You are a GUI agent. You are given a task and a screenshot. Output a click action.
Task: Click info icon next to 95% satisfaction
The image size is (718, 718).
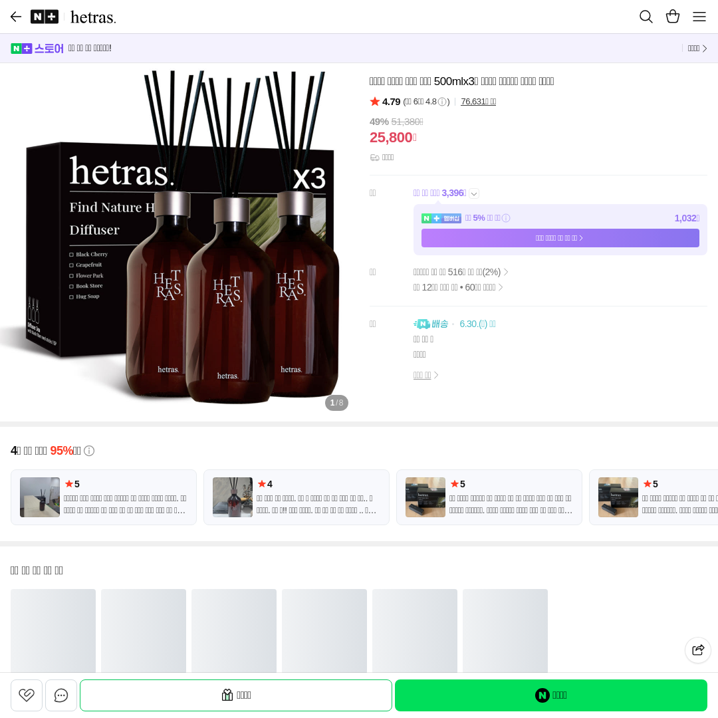click(x=89, y=451)
